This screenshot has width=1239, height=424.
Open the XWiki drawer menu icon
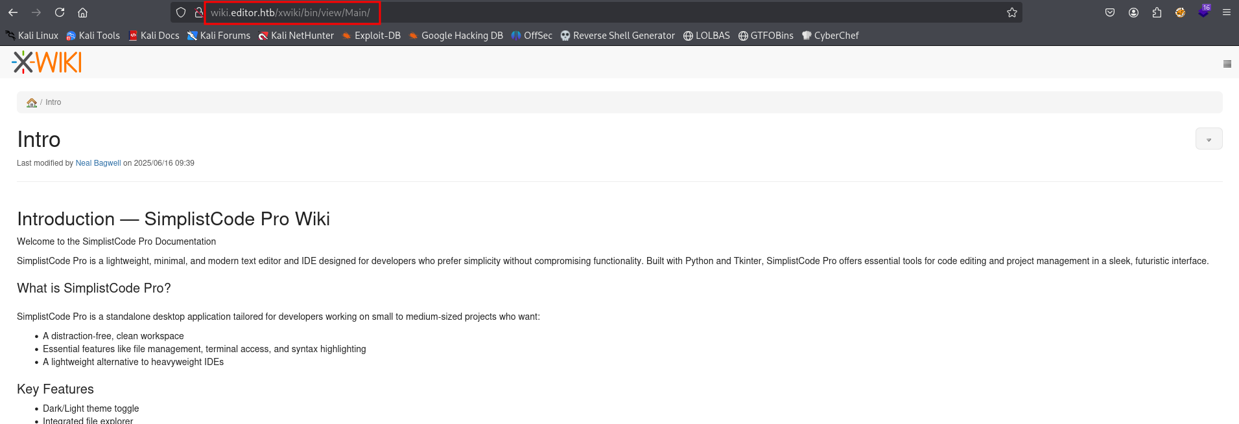point(1227,63)
